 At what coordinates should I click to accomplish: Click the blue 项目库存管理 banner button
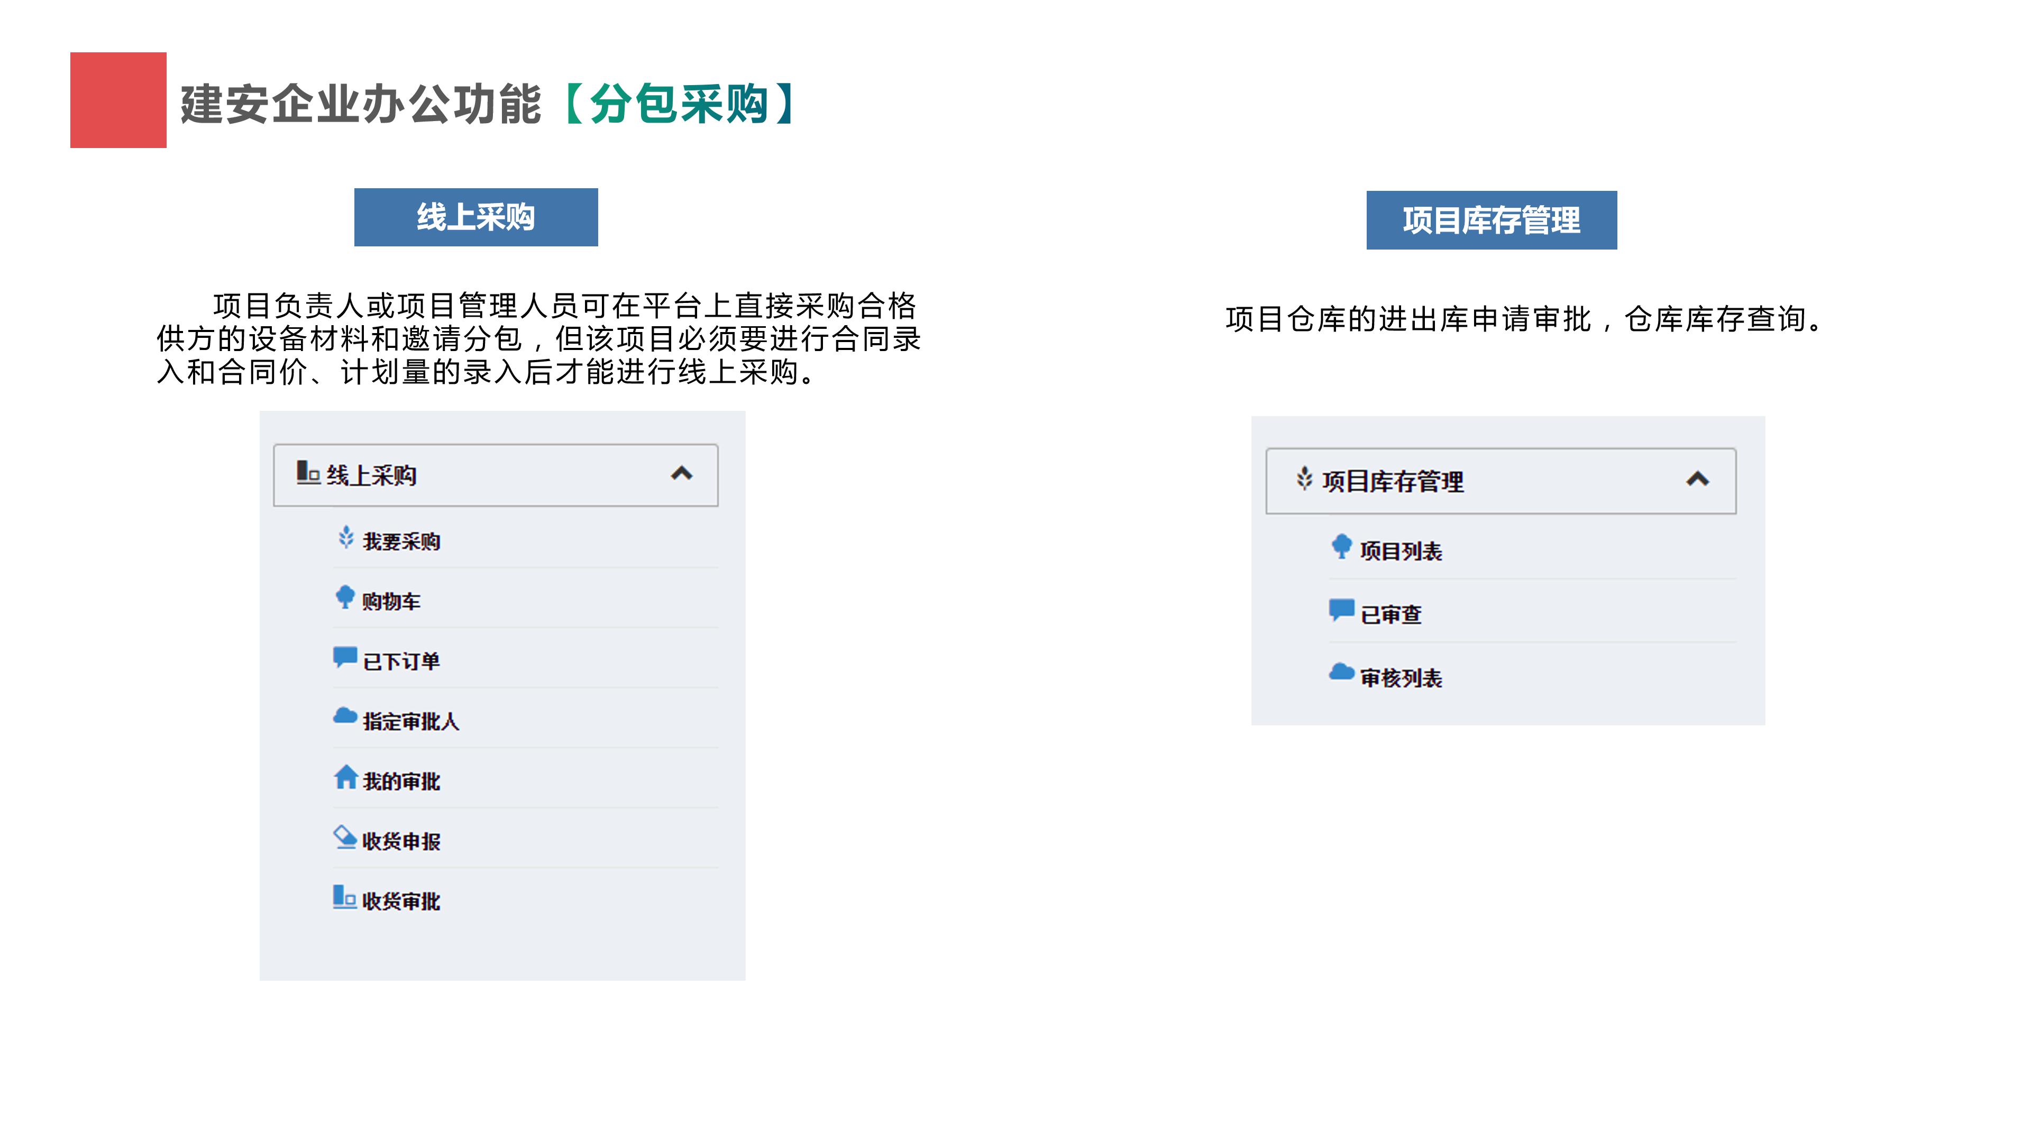pos(1491,220)
